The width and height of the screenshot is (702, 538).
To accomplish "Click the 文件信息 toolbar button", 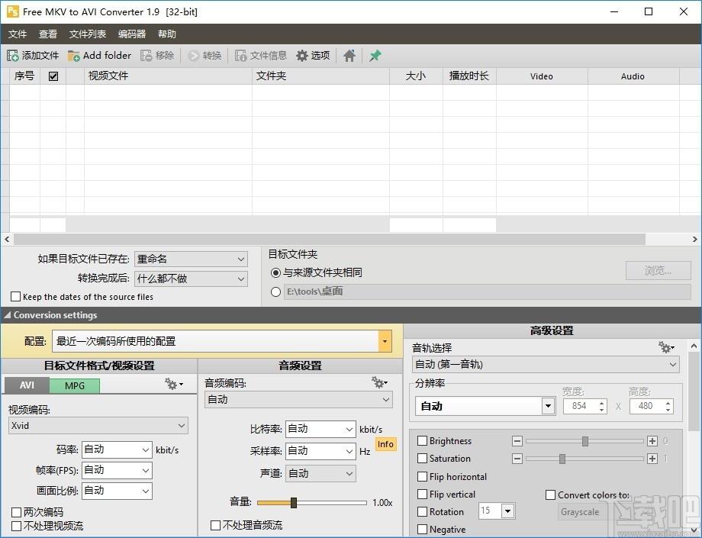I will 261,56.
